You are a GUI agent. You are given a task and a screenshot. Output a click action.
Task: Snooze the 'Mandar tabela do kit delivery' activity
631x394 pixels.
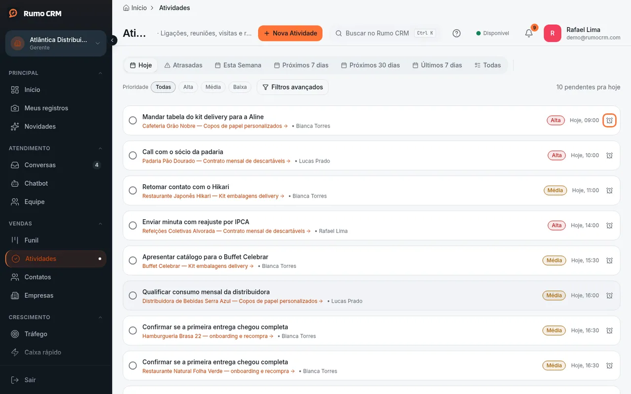[x=609, y=121]
